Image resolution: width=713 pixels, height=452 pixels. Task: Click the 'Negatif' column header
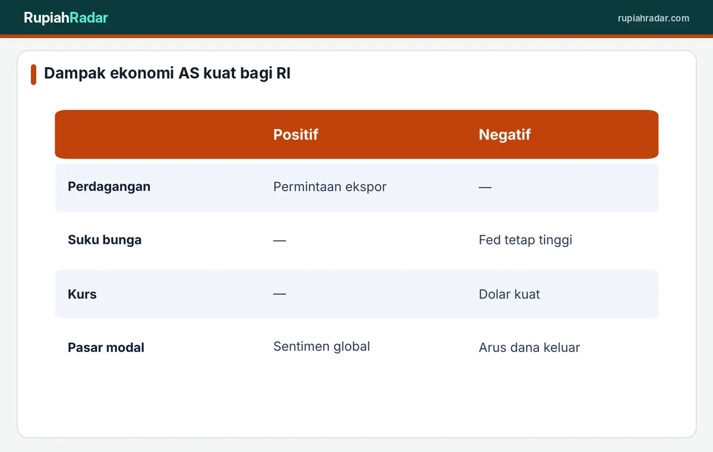pyautogui.click(x=504, y=134)
